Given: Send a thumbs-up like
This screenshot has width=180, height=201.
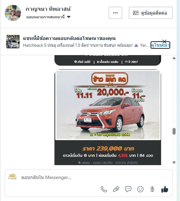Looking at the screenshot, I should tap(165, 189).
